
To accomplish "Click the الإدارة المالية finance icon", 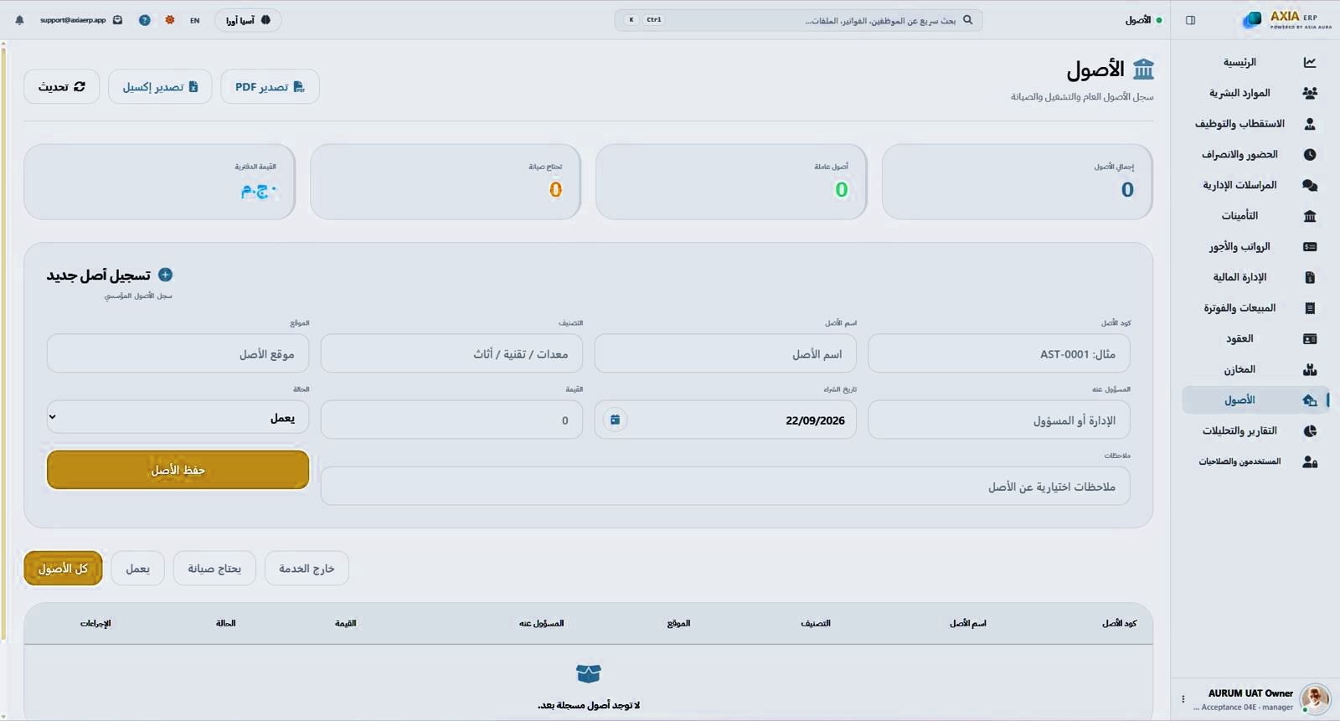I will point(1310,277).
